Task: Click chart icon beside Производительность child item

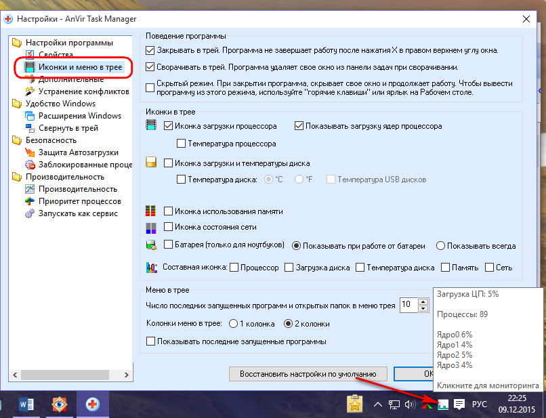Action: [30, 189]
